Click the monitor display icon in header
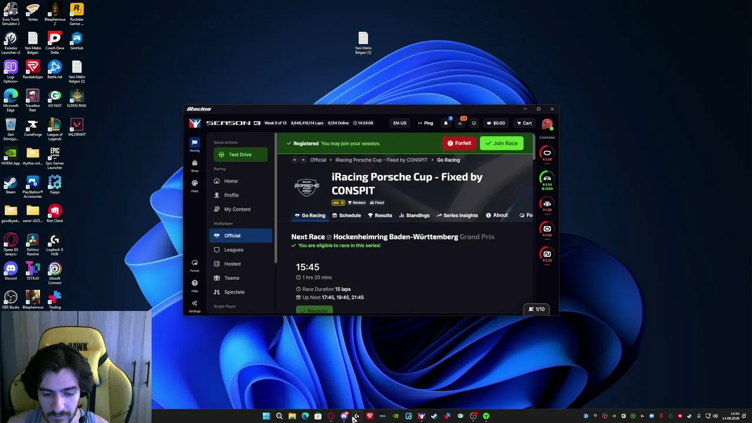 [474, 123]
